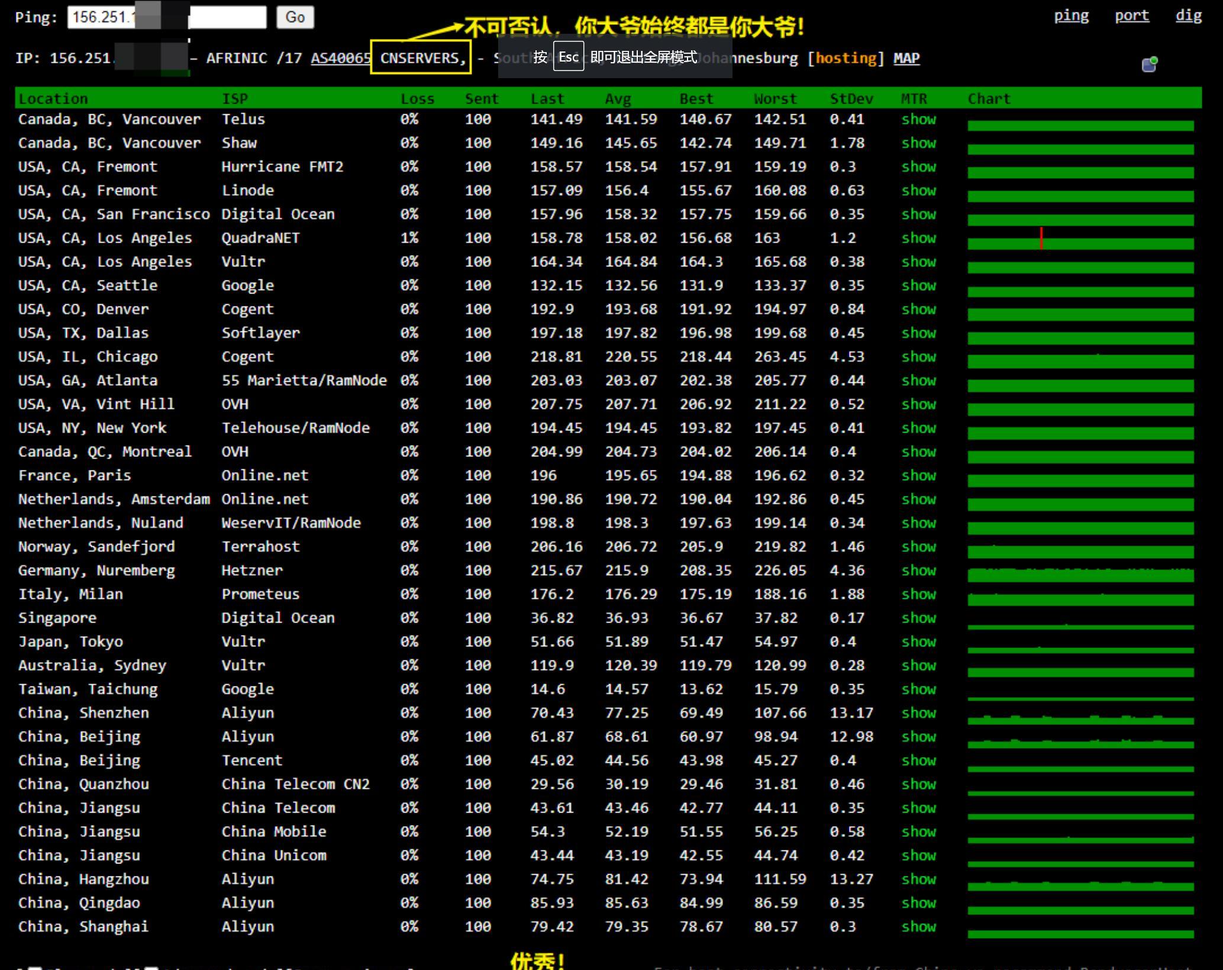Viewport: 1223px width, 970px height.
Task: Show MTR for Vancouver Shaw row
Action: click(918, 143)
